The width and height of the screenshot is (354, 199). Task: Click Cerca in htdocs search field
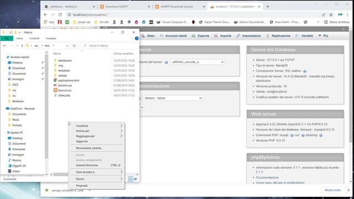point(109,45)
